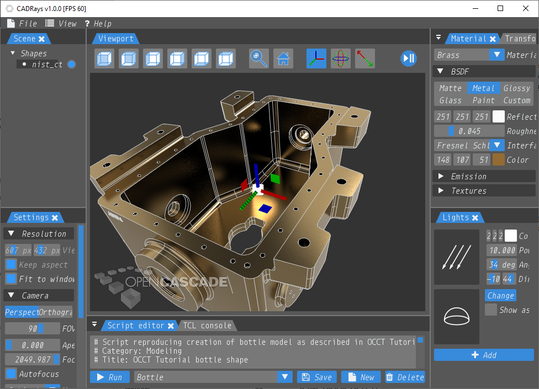The width and height of the screenshot is (539, 389).
Task: Toggle the Fit to window checkbox
Action: tap(11, 279)
